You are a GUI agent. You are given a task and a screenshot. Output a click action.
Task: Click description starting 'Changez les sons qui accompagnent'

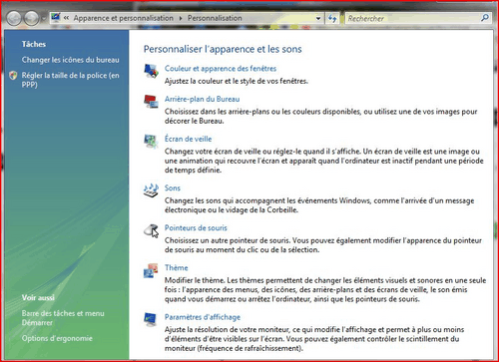click(x=319, y=205)
